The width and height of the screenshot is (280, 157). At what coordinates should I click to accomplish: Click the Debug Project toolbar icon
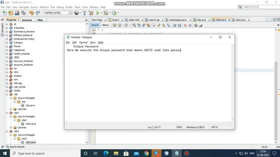tap(106, 13)
